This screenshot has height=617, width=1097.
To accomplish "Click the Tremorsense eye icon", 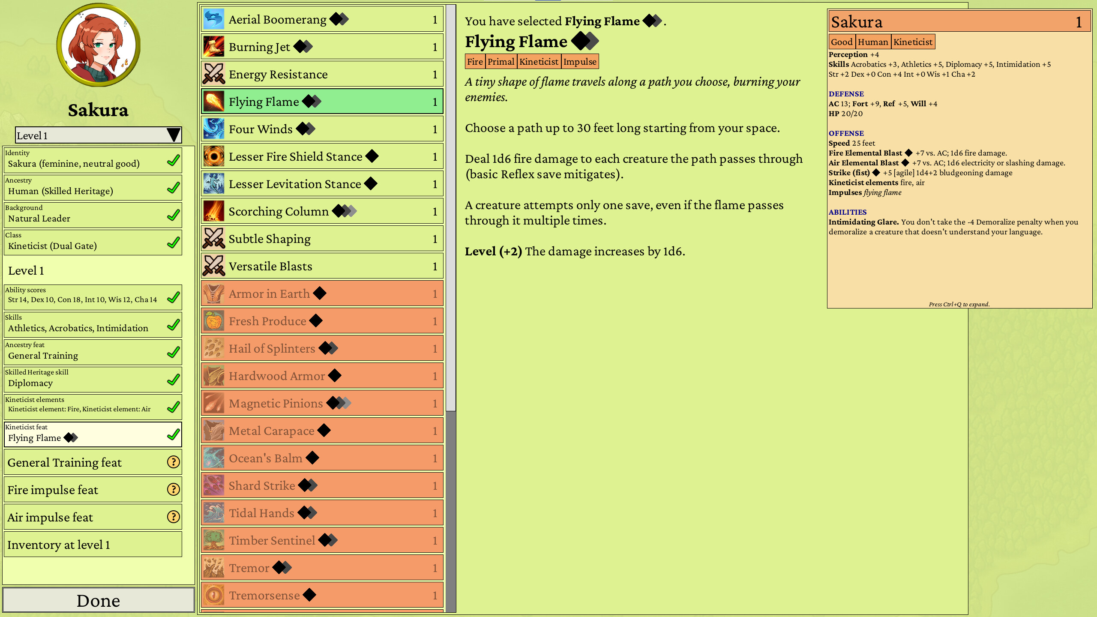I will point(214,595).
